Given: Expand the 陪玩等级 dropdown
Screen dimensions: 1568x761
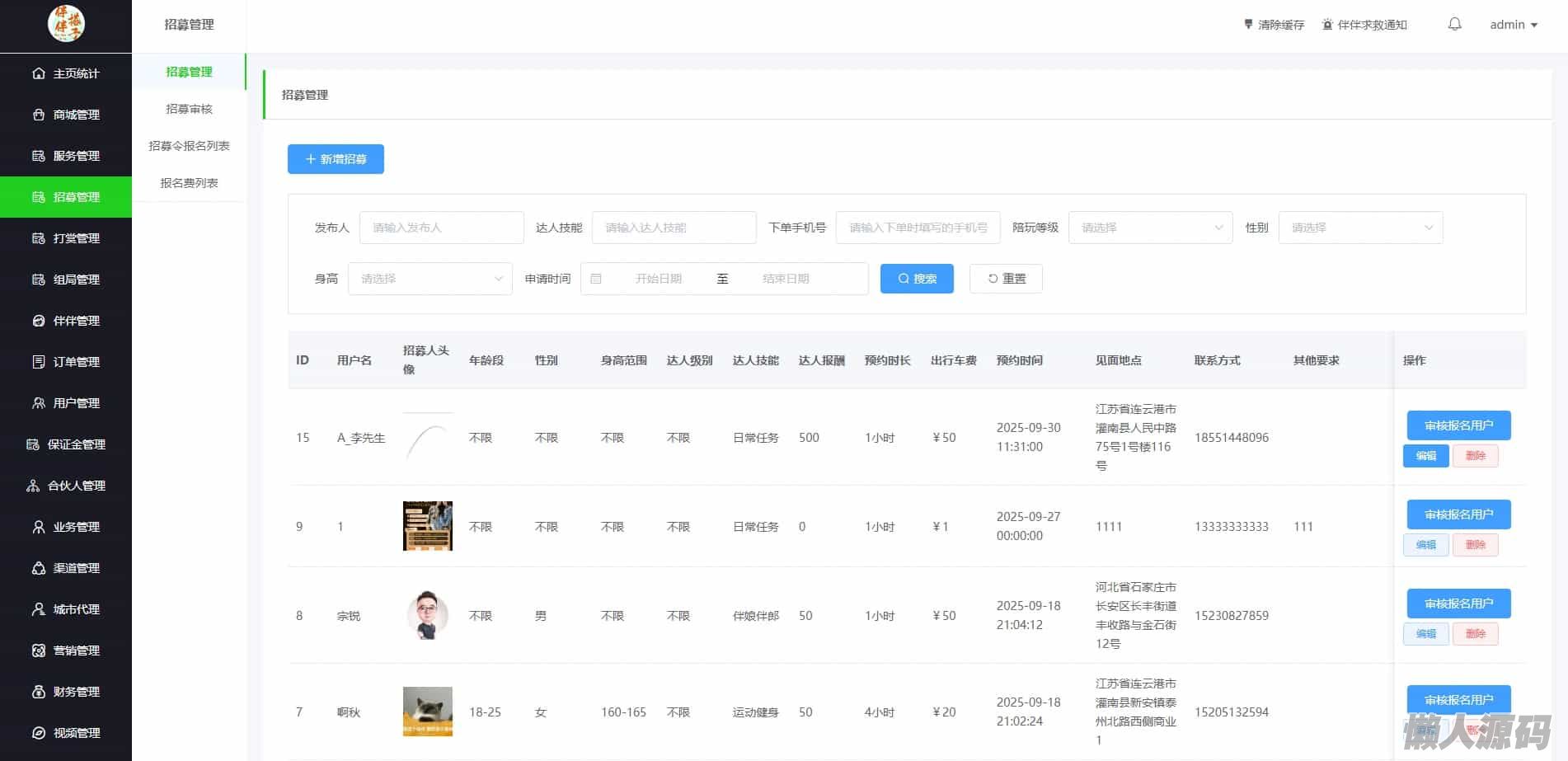Looking at the screenshot, I should coord(1150,228).
